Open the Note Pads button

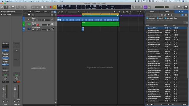point(179,7)
